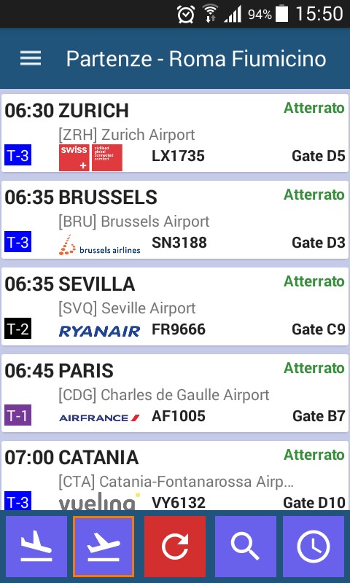The width and height of the screenshot is (350, 583).
Task: Tap the Partenze - Roma Fiumicino title
Action: coord(196,59)
